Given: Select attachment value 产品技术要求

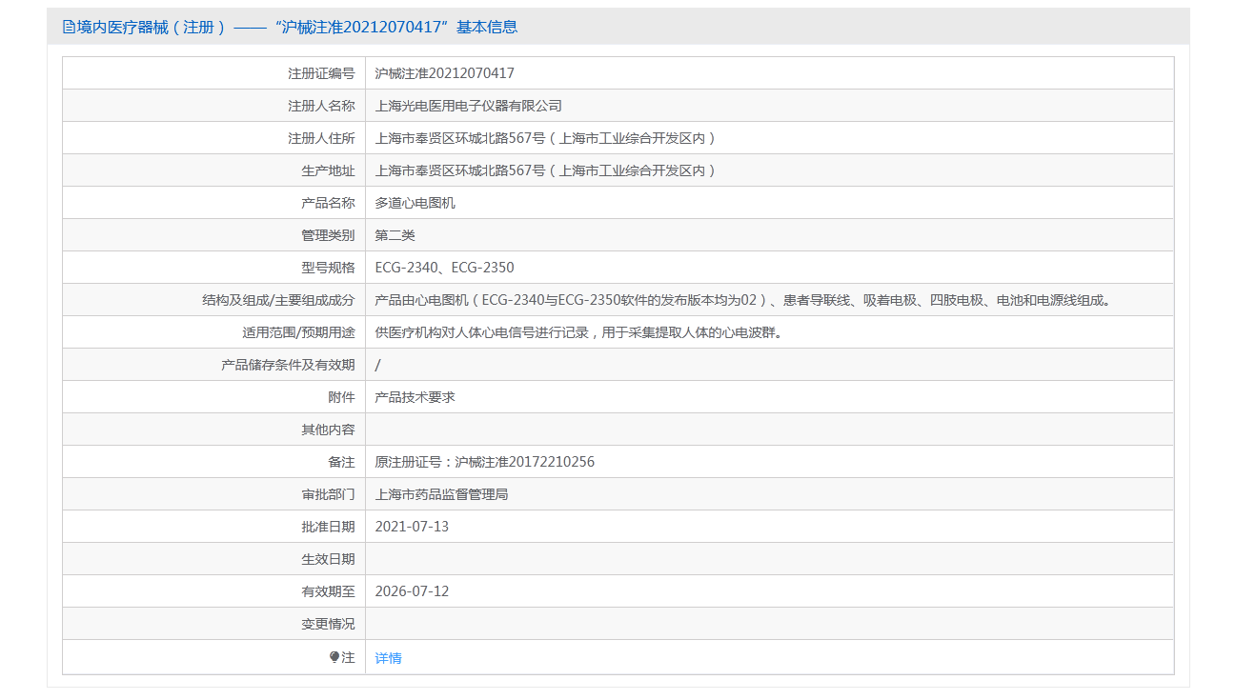Looking at the screenshot, I should (415, 397).
